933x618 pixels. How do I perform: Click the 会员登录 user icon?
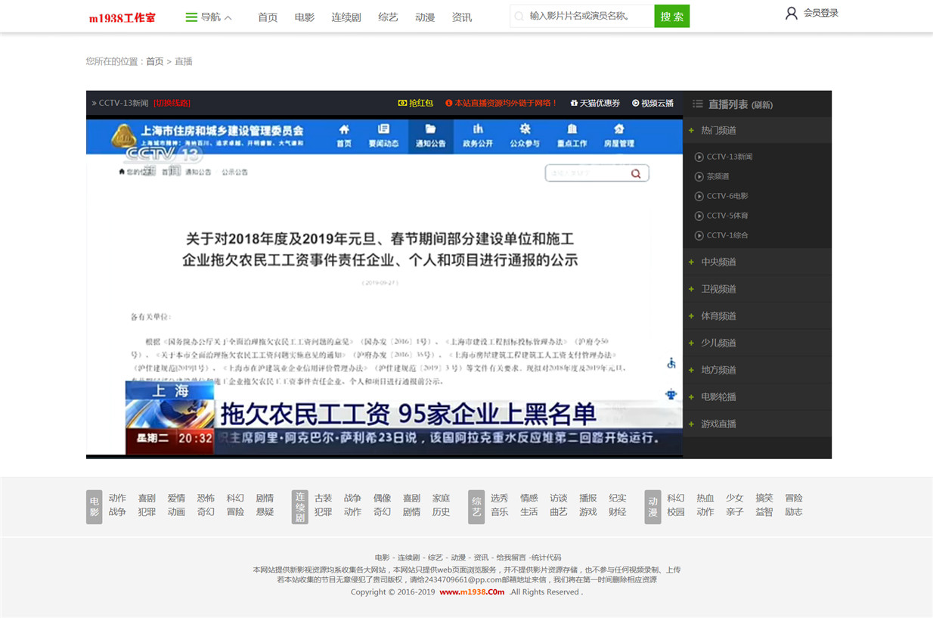pyautogui.click(x=792, y=13)
